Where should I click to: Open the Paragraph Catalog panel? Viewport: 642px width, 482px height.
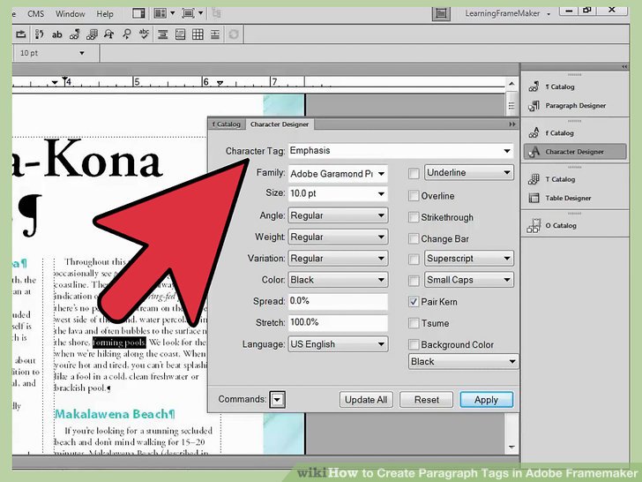point(559,87)
